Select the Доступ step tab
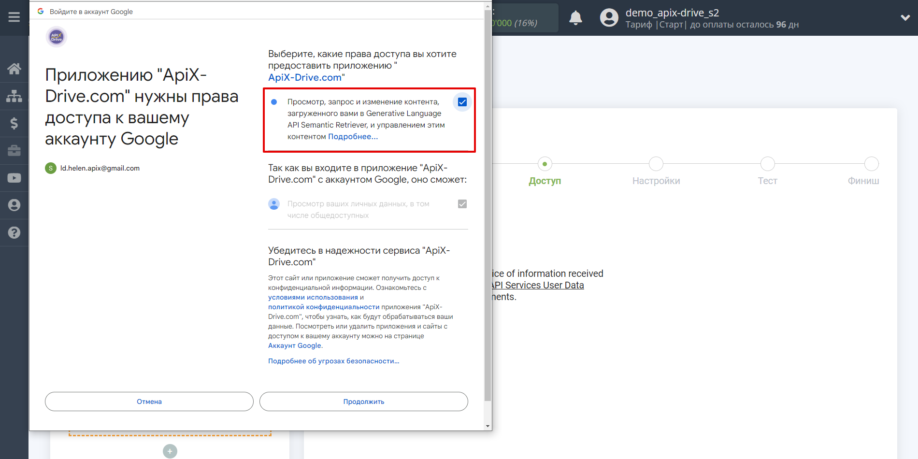The image size is (918, 459). 545,181
